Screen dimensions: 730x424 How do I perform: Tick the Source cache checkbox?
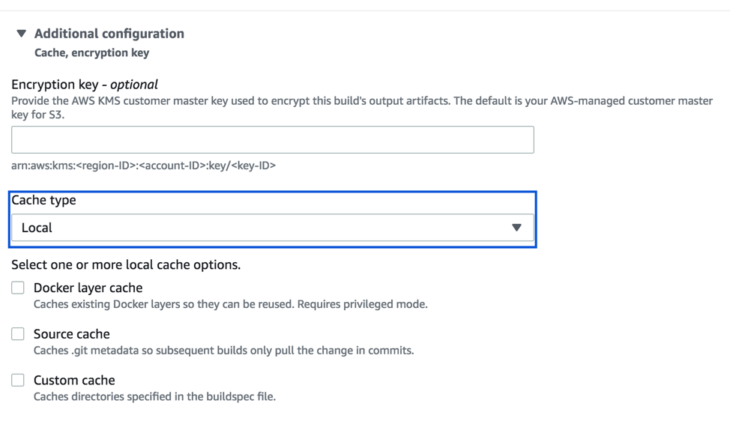pos(18,334)
